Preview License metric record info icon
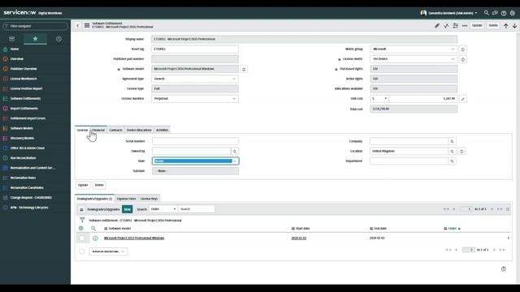This screenshot has height=292, width=520. click(462, 59)
